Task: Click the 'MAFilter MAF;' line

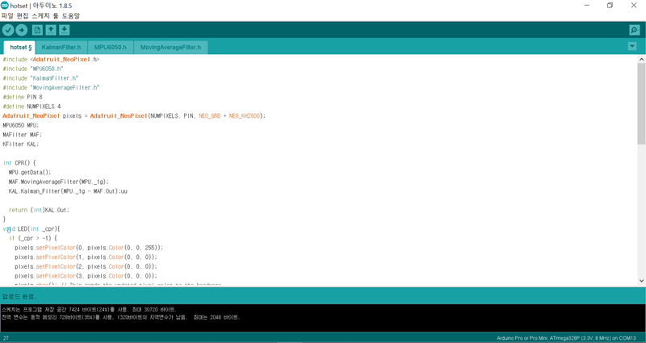Action: pos(23,135)
